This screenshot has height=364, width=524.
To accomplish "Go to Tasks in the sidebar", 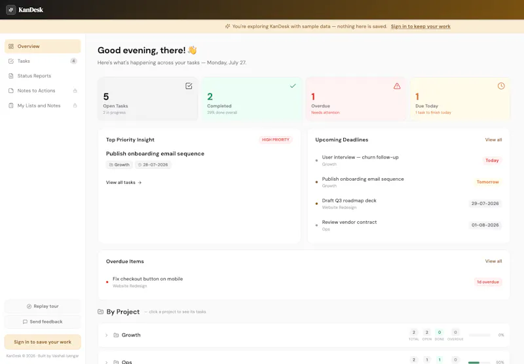I will (43, 61).
